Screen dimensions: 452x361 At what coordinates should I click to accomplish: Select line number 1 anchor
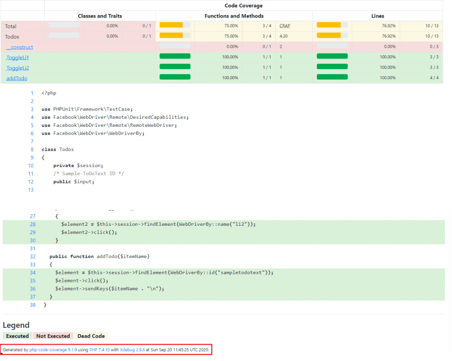[32, 93]
